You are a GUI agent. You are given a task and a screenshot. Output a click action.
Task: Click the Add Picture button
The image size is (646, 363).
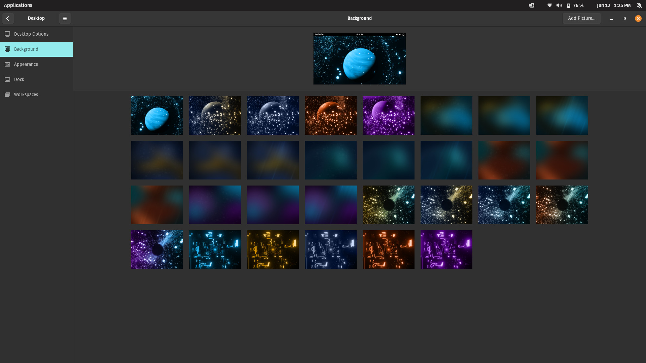[x=582, y=18]
